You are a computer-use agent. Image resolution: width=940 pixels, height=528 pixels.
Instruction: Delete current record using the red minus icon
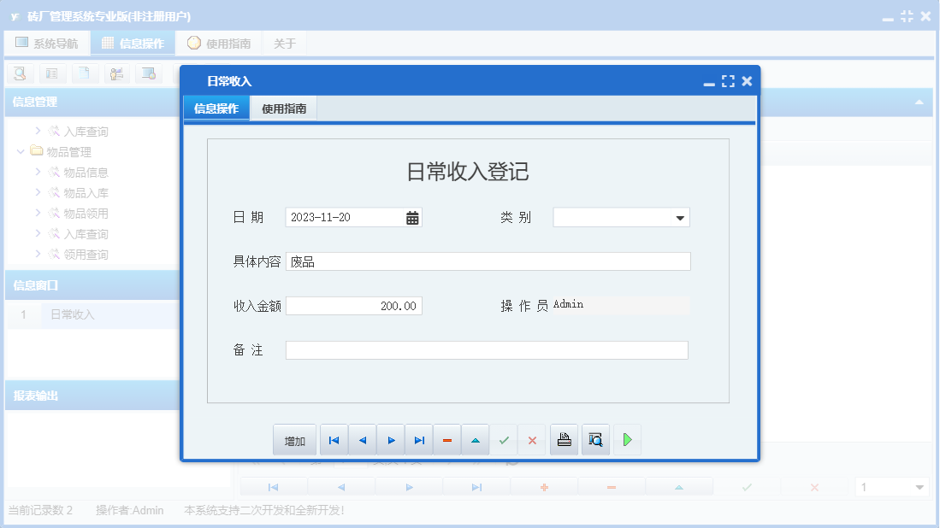(447, 439)
